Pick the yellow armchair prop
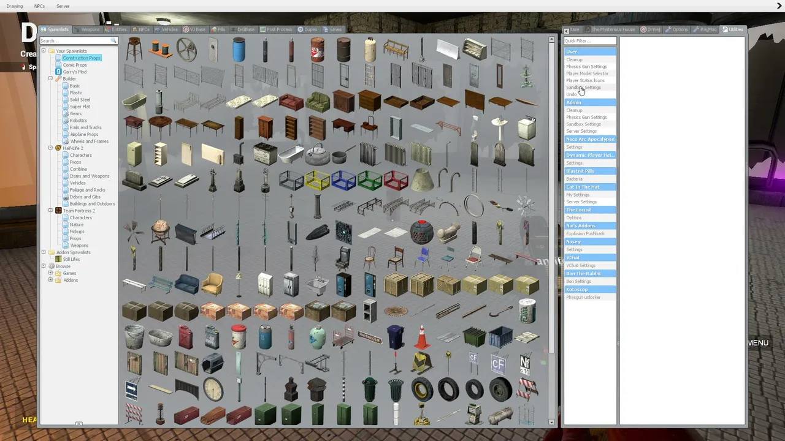The height and width of the screenshot is (441, 785). pos(213,284)
